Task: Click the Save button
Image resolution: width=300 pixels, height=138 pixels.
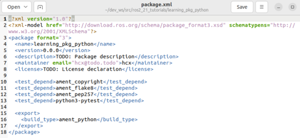Action: click(242, 7)
